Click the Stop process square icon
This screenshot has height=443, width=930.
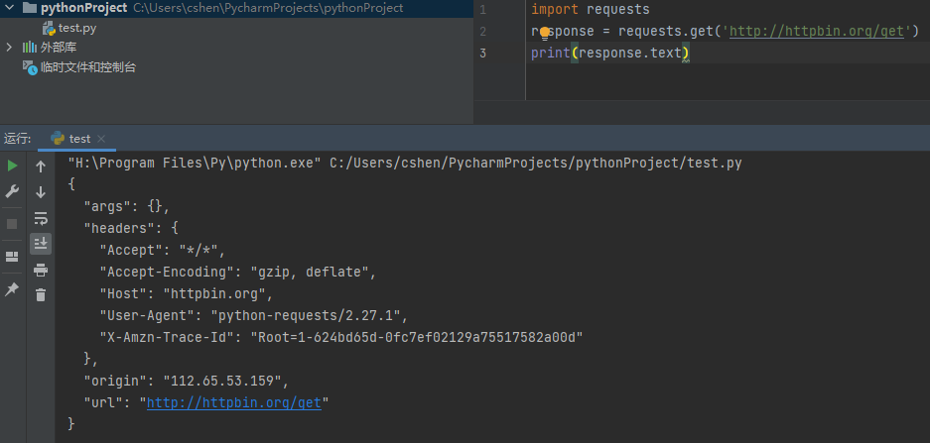click(12, 224)
